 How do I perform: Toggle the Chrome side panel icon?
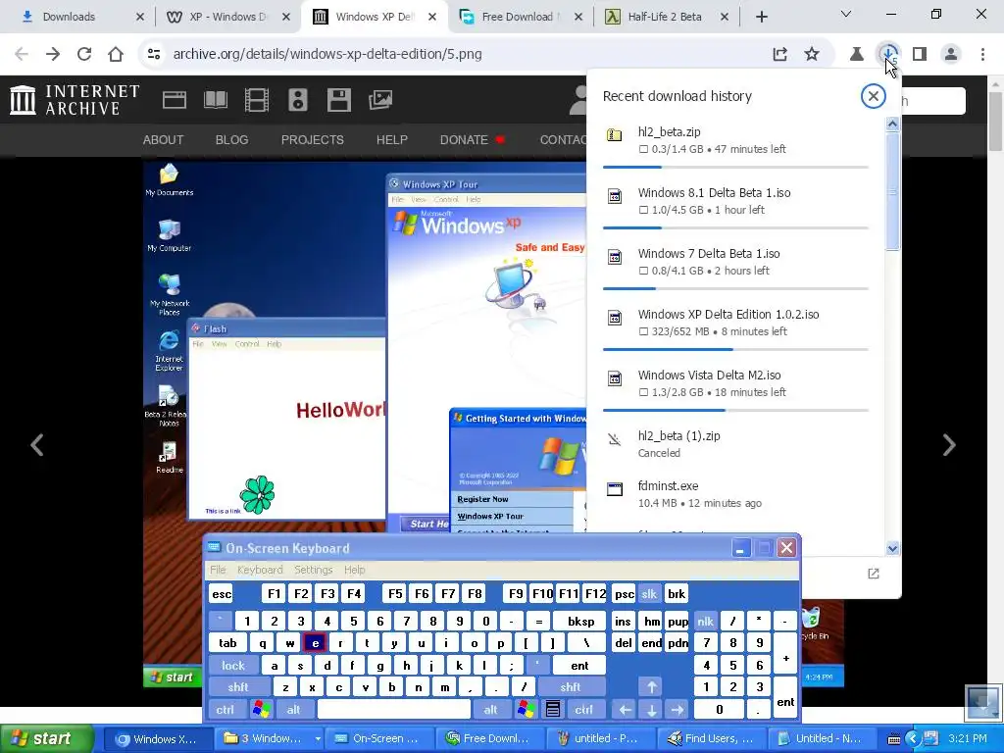tap(920, 54)
